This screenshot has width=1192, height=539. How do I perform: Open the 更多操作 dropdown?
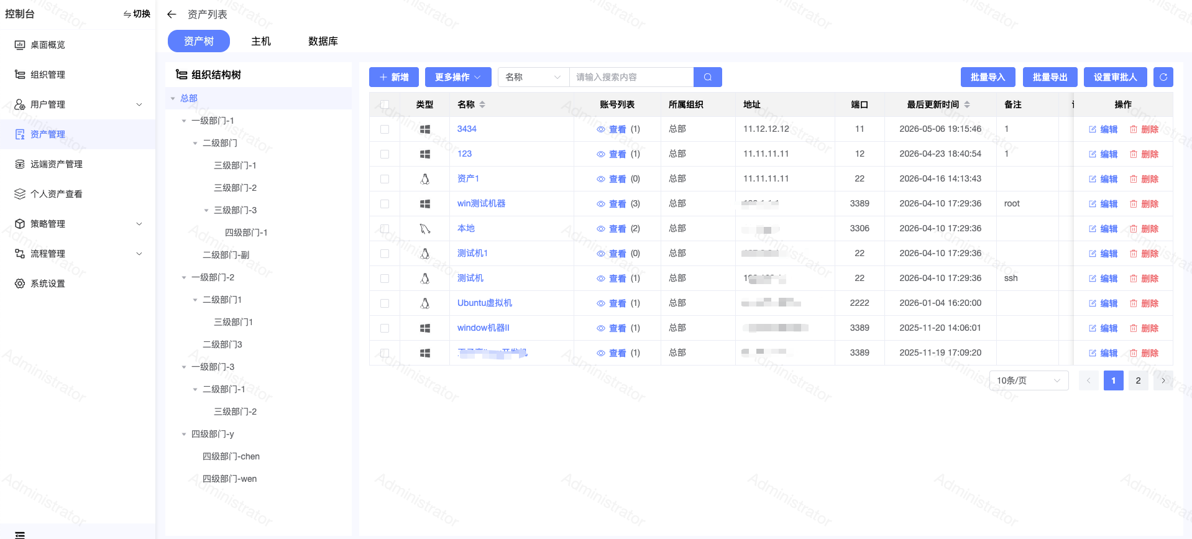click(x=458, y=77)
